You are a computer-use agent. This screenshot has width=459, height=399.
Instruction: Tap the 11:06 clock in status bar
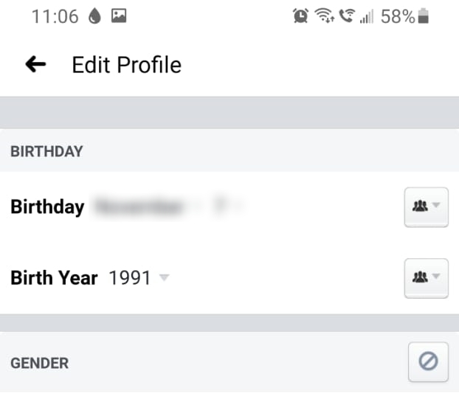click(55, 17)
